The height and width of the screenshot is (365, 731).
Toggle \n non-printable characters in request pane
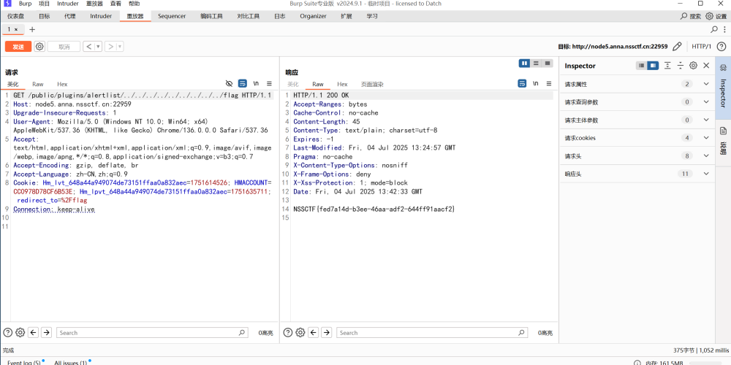click(256, 83)
